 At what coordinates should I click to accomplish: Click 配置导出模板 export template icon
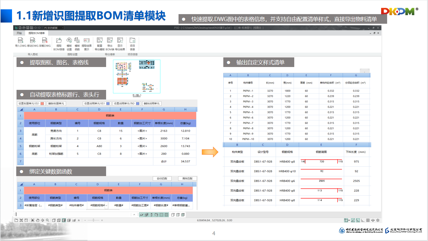coord(99,40)
